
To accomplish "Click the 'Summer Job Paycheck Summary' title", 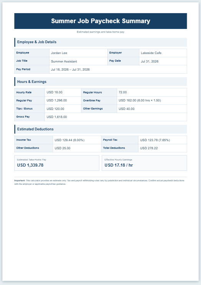I will coord(101,21).
